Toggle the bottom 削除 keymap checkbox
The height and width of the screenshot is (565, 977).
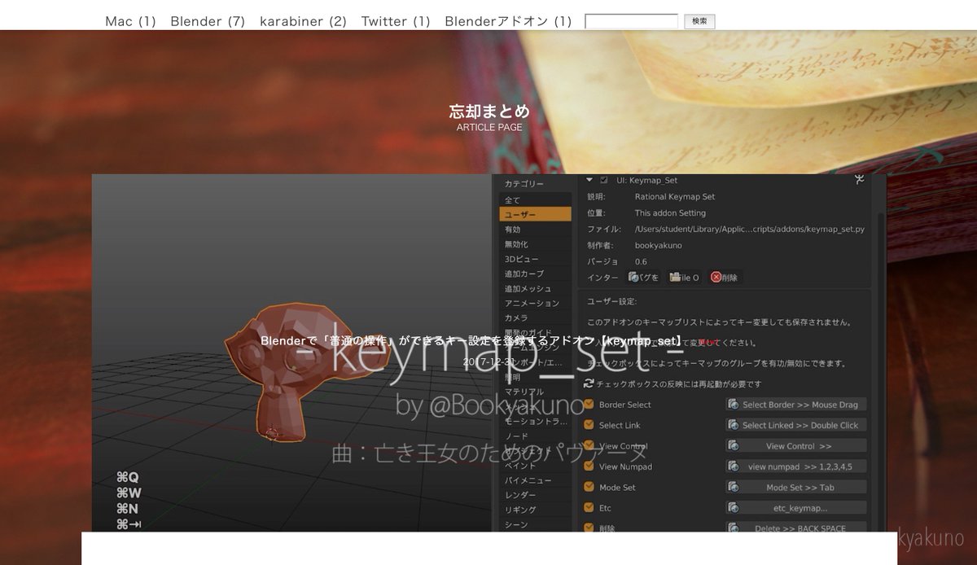pos(589,528)
